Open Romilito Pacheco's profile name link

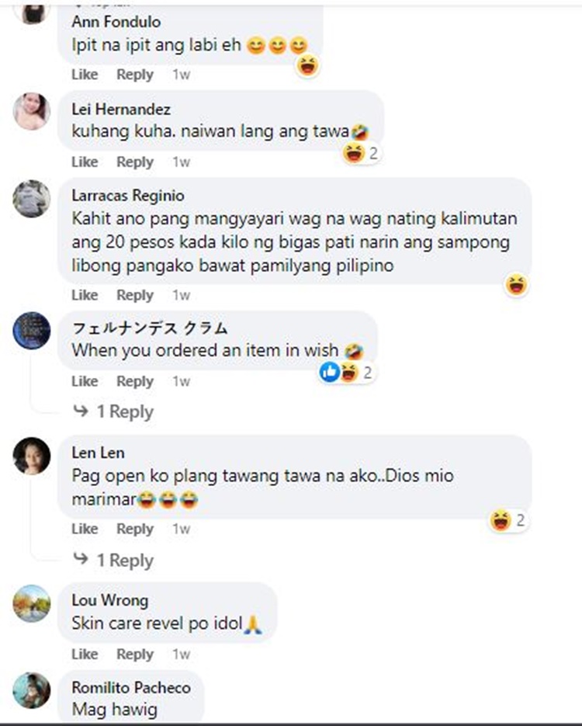pyautogui.click(x=131, y=687)
